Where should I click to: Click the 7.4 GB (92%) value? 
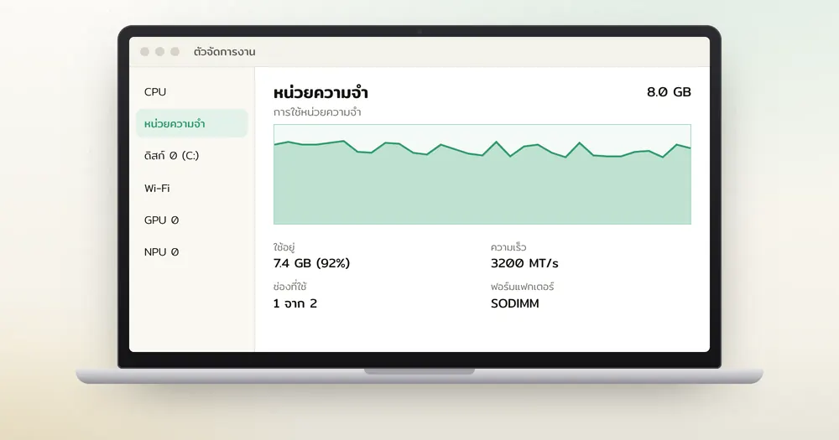coord(311,263)
